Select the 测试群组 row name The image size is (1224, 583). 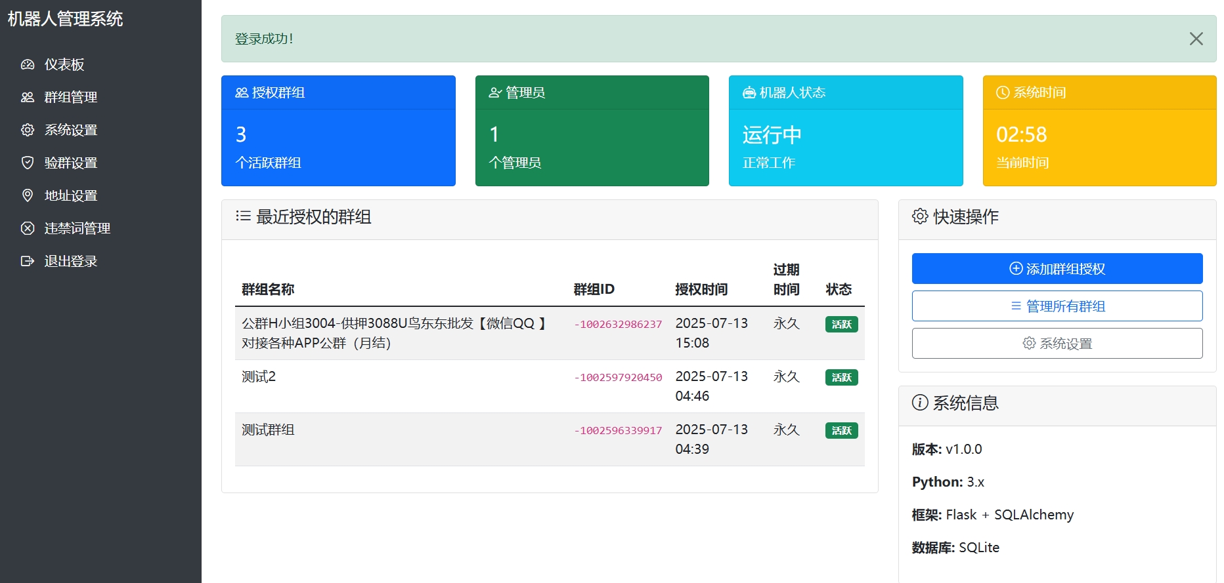(x=268, y=430)
